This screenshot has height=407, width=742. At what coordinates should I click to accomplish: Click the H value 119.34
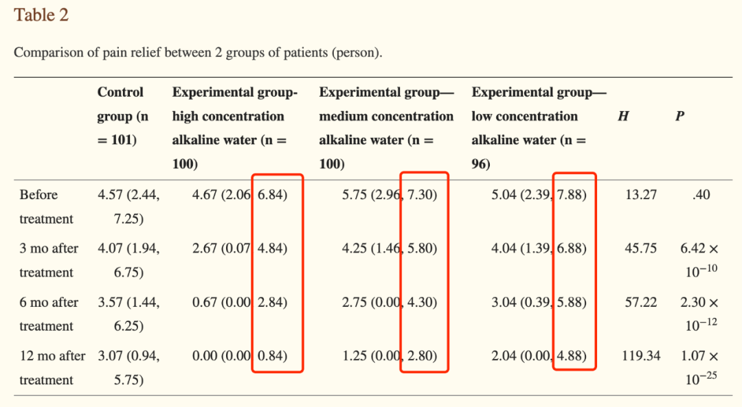(x=641, y=356)
